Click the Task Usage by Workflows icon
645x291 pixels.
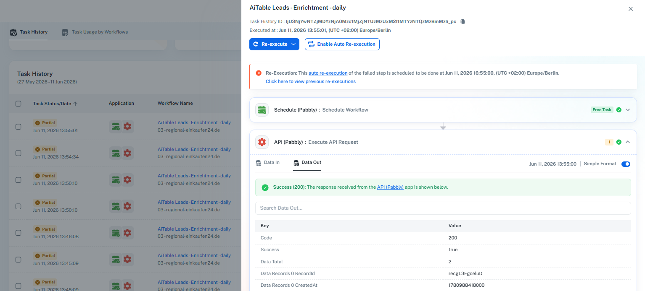(65, 32)
